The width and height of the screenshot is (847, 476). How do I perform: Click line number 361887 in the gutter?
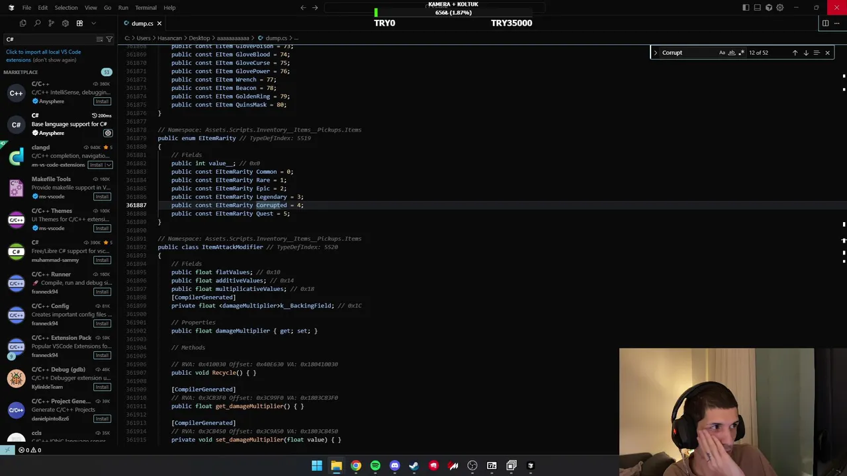[136, 205]
